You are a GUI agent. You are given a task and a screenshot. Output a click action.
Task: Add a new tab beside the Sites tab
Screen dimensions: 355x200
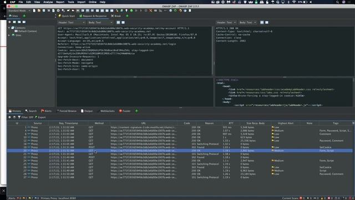pos(24,16)
